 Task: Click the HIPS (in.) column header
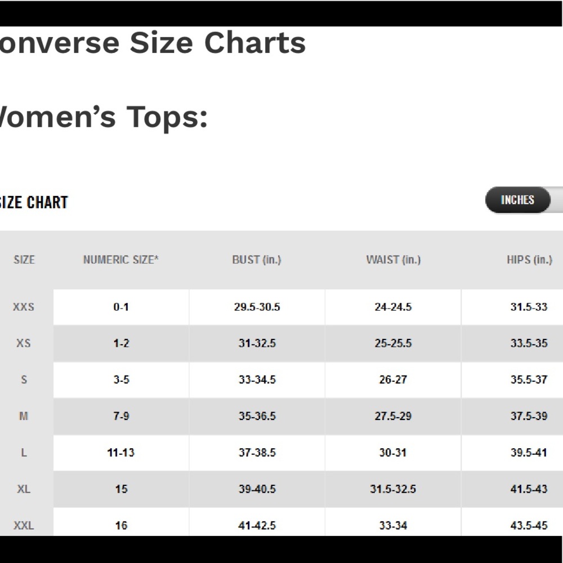click(530, 260)
